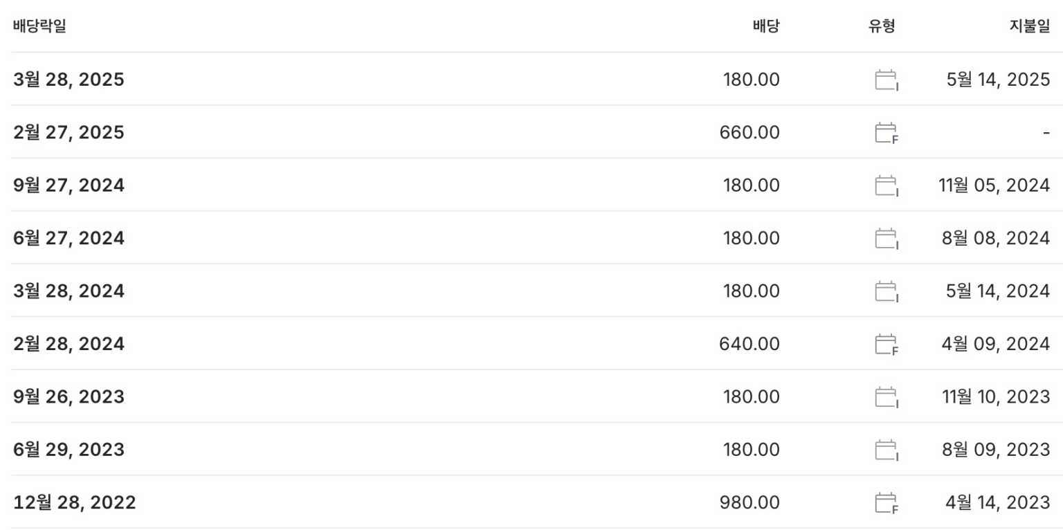Click the 배당 column header
Screen dimensions: 1063x530
pos(765,27)
